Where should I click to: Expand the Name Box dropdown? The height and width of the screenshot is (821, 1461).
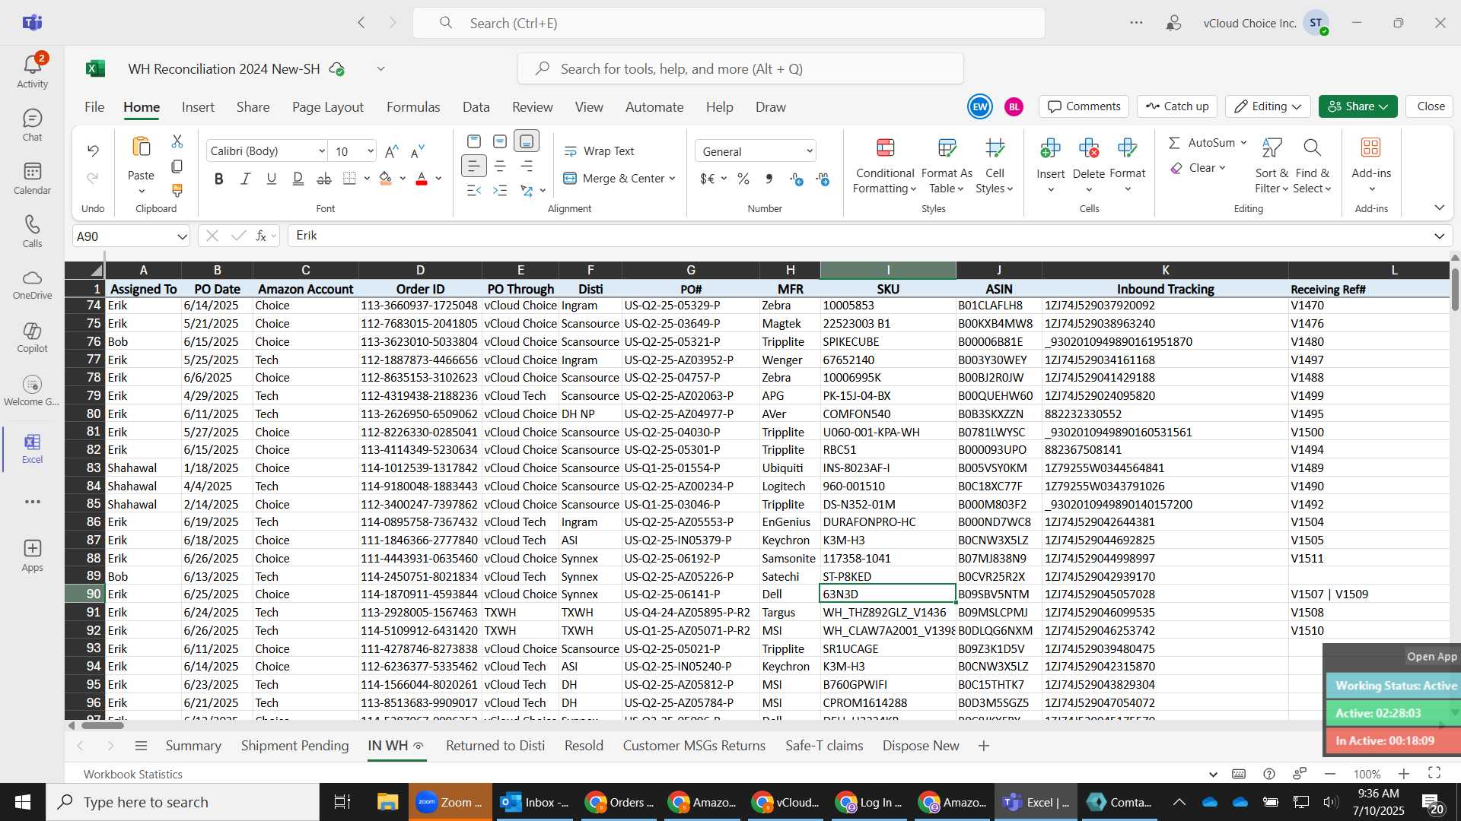182,236
